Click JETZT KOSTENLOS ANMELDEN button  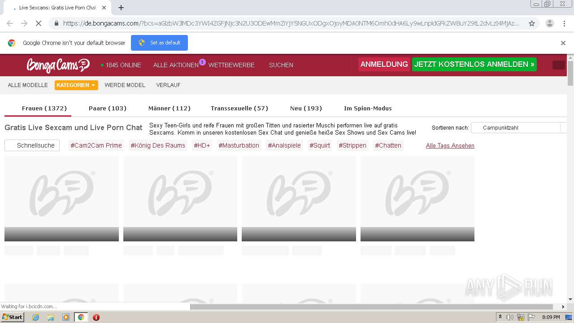[x=474, y=64]
